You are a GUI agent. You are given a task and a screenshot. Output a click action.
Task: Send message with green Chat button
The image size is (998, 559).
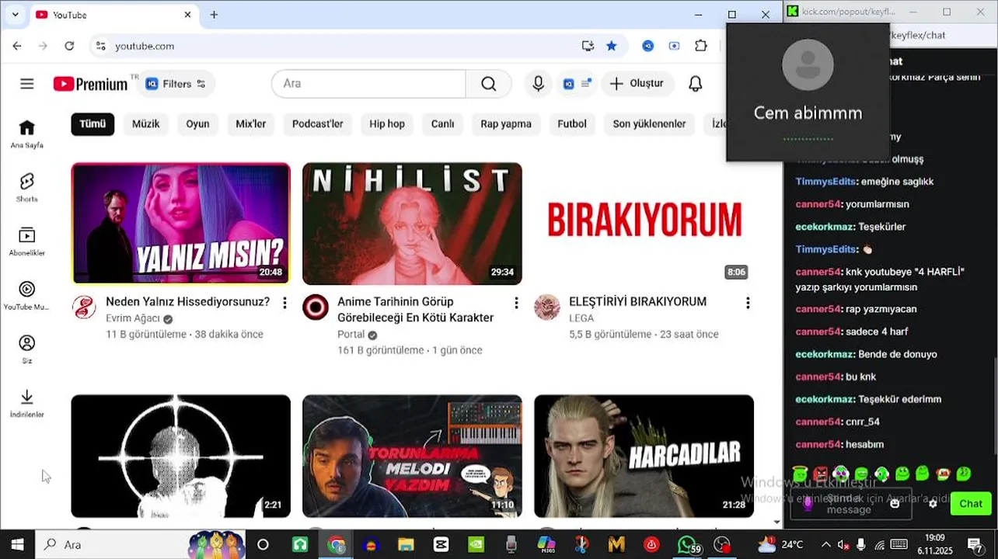point(970,503)
